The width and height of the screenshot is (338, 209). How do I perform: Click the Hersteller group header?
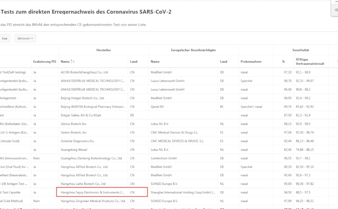click(103, 50)
